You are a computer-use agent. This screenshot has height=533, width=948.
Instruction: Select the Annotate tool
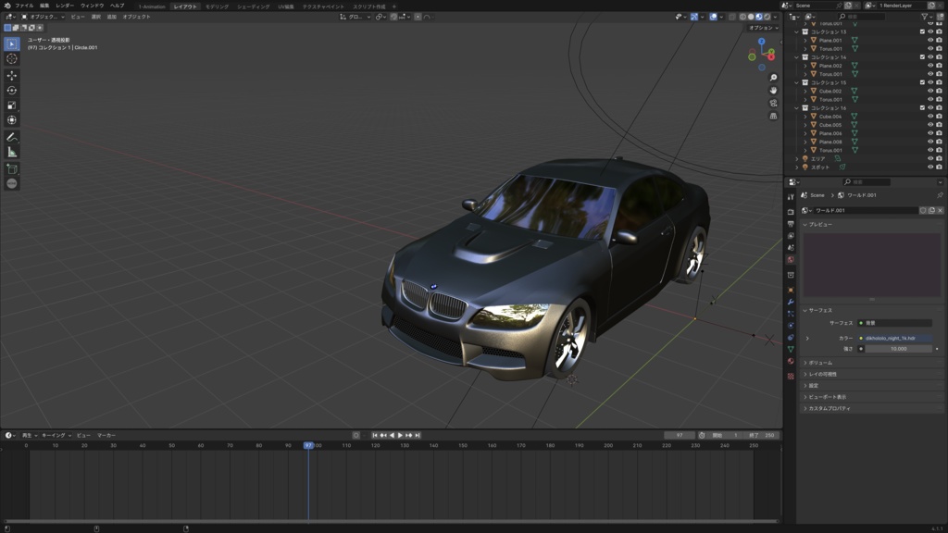(x=11, y=137)
